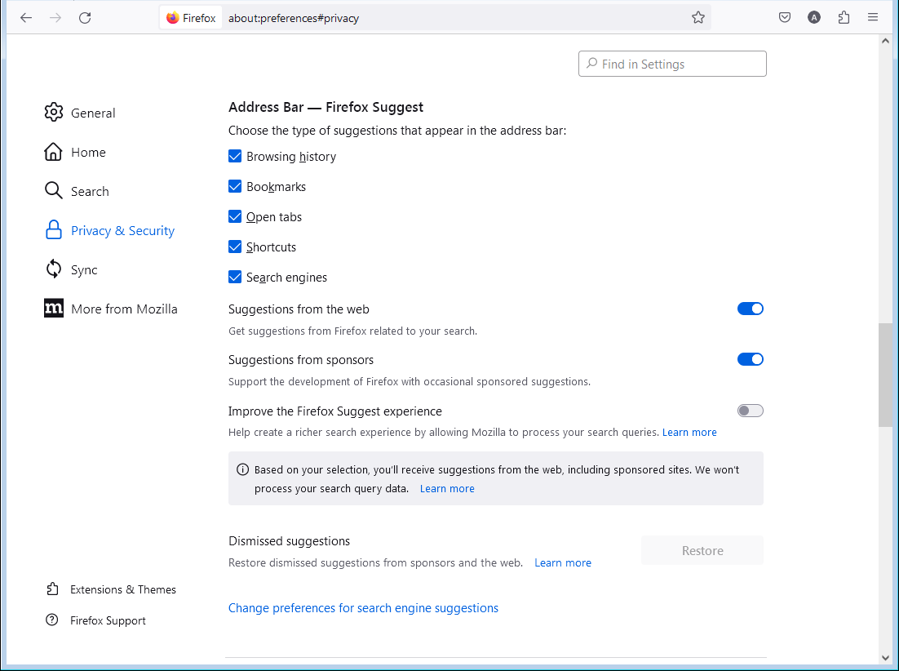Open Change preferences for search engine suggestions

(x=364, y=608)
